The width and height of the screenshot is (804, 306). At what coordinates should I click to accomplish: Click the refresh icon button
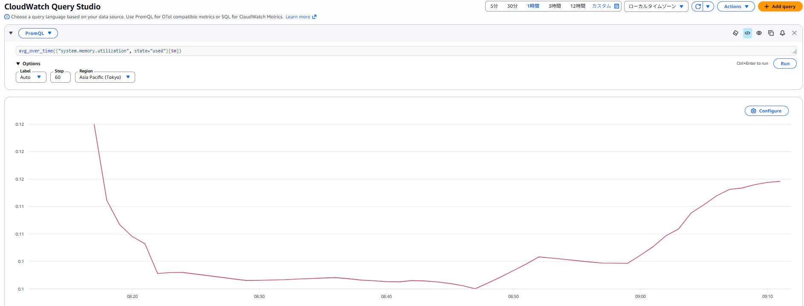(697, 6)
